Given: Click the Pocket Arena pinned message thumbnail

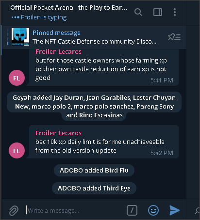Looking at the screenshot, I should click(x=20, y=37).
